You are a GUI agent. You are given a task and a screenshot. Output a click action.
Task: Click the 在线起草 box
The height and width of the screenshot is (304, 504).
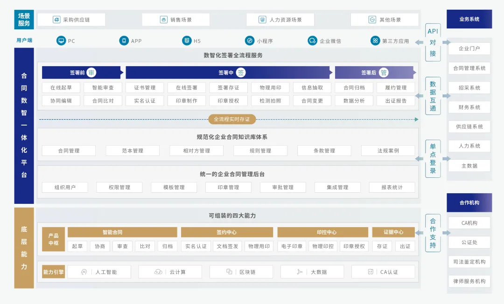click(61, 88)
